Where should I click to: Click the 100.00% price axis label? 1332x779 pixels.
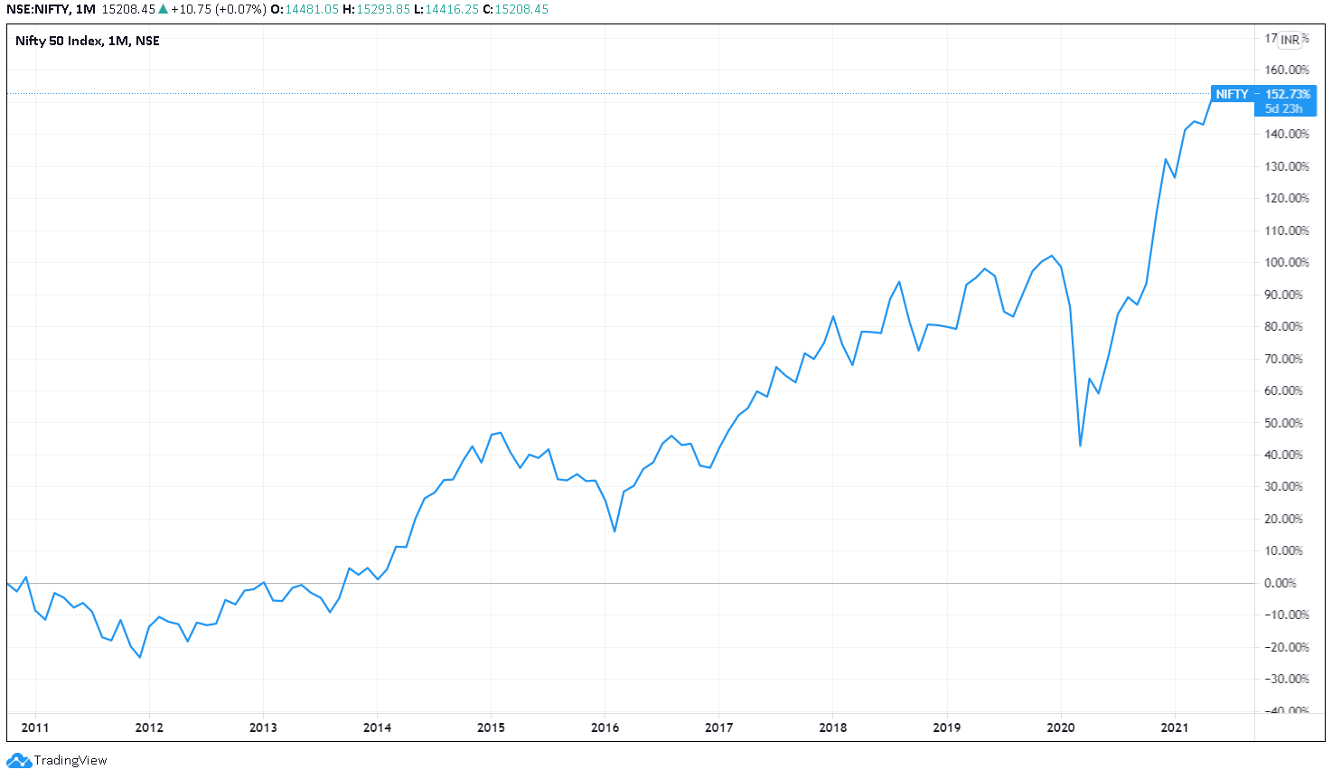[x=1287, y=262]
